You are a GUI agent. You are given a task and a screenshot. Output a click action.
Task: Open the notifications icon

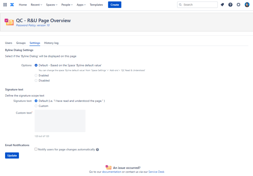(x=222, y=5)
